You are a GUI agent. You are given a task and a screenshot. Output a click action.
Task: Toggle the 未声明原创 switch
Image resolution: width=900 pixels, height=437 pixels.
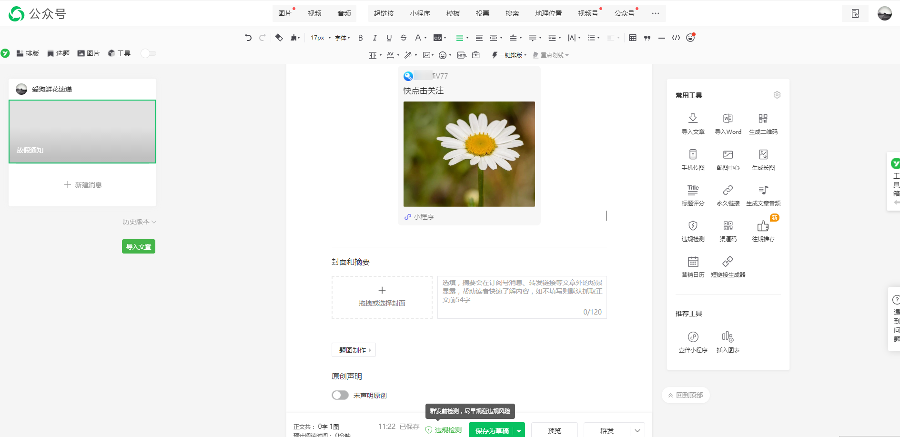[x=340, y=395]
